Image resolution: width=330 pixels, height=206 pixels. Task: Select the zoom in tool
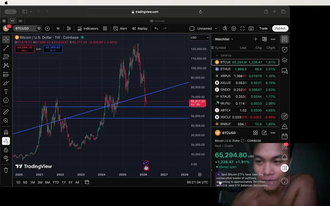point(6,120)
